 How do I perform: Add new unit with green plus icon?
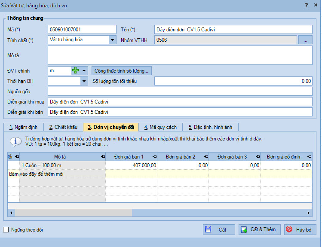point(75,70)
